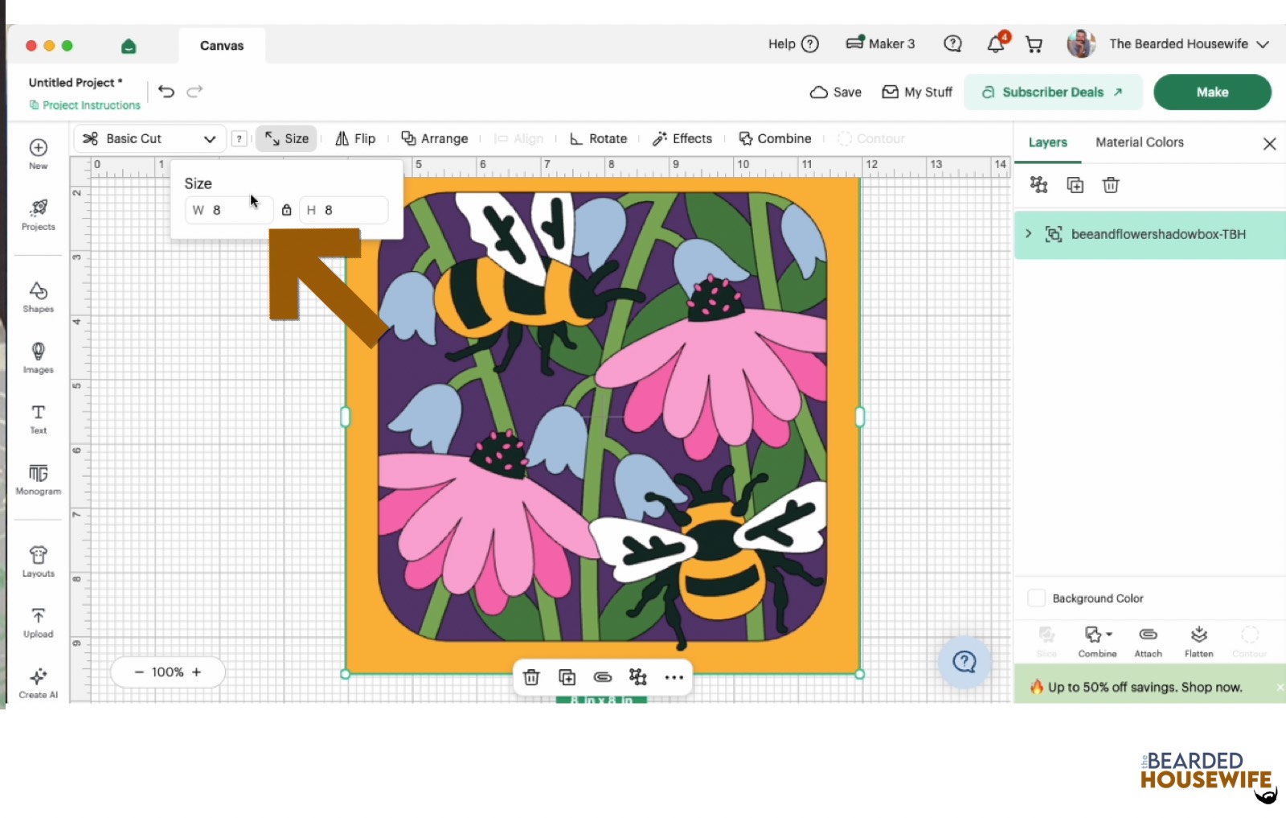
Task: Click the 100% zoom level
Action: coord(167,672)
